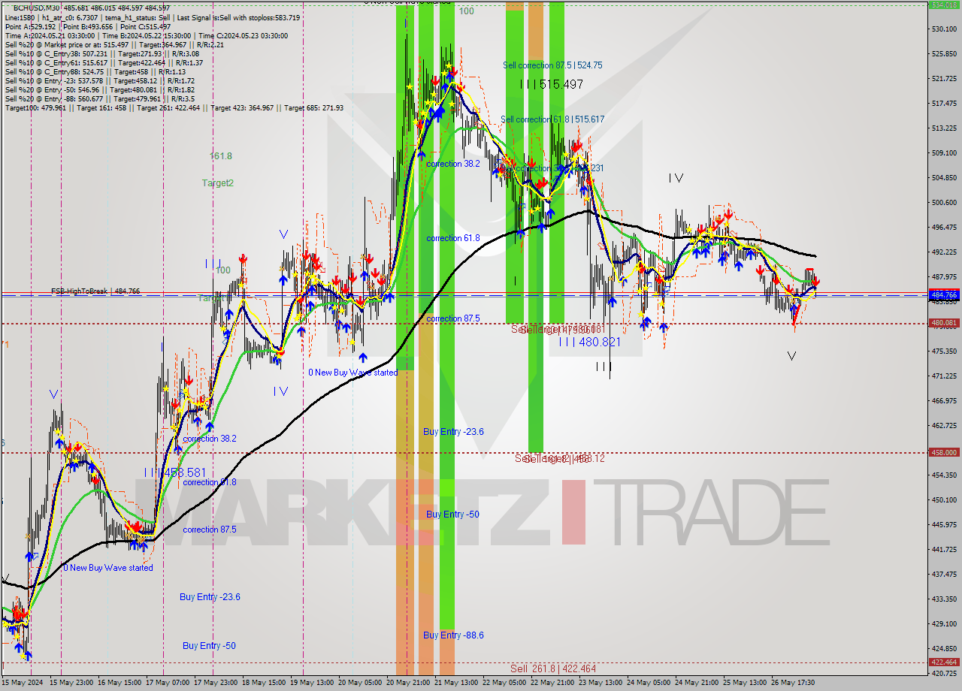
Task: Click the red 480.081 price tag on axis
Action: (944, 323)
